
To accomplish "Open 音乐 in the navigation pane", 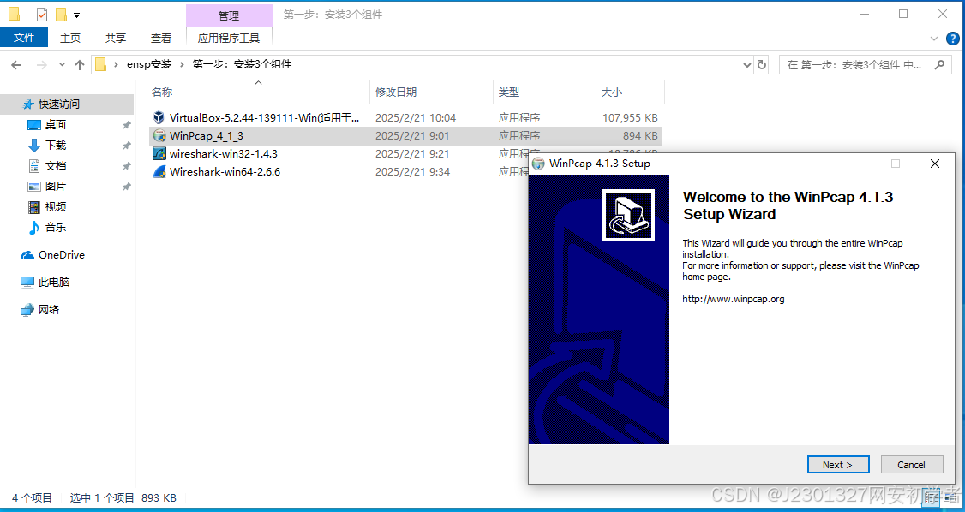I will pyautogui.click(x=56, y=228).
